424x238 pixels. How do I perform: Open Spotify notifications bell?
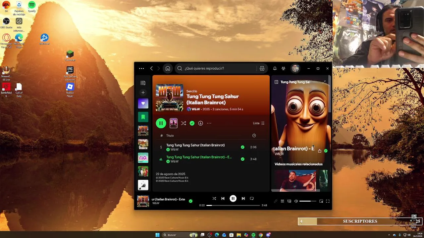275,68
